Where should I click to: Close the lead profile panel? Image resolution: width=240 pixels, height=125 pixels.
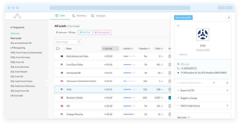coord(229,17)
